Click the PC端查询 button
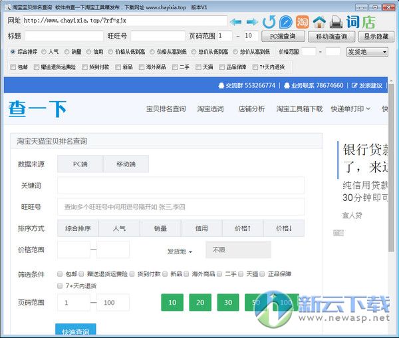399x338 pixels. [283, 37]
